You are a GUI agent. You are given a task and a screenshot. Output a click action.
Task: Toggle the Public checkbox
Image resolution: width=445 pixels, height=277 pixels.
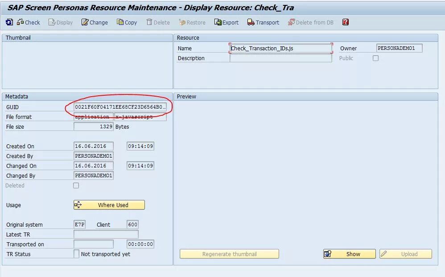[x=375, y=58]
